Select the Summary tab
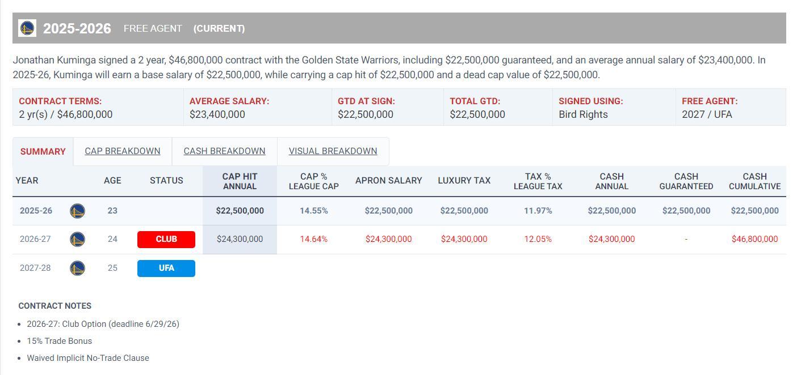797x375 pixels. click(43, 152)
